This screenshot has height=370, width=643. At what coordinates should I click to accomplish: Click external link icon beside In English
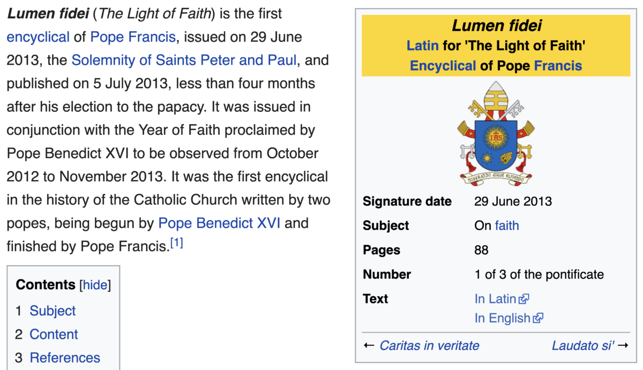coord(538,319)
